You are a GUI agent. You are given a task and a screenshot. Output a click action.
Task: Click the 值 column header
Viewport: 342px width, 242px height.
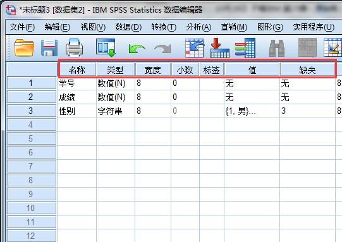coord(252,70)
